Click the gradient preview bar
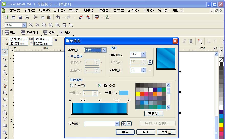 [x=100, y=108]
